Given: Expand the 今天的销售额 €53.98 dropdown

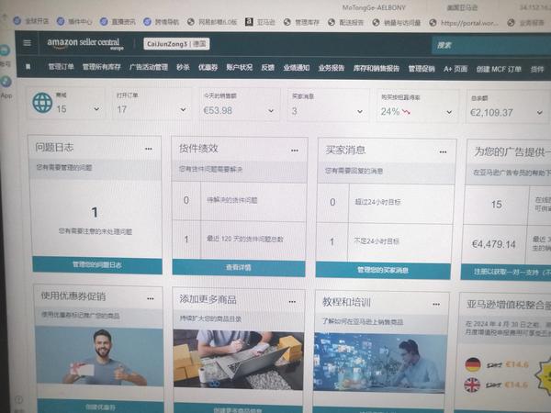Looking at the screenshot, I should point(271,111).
